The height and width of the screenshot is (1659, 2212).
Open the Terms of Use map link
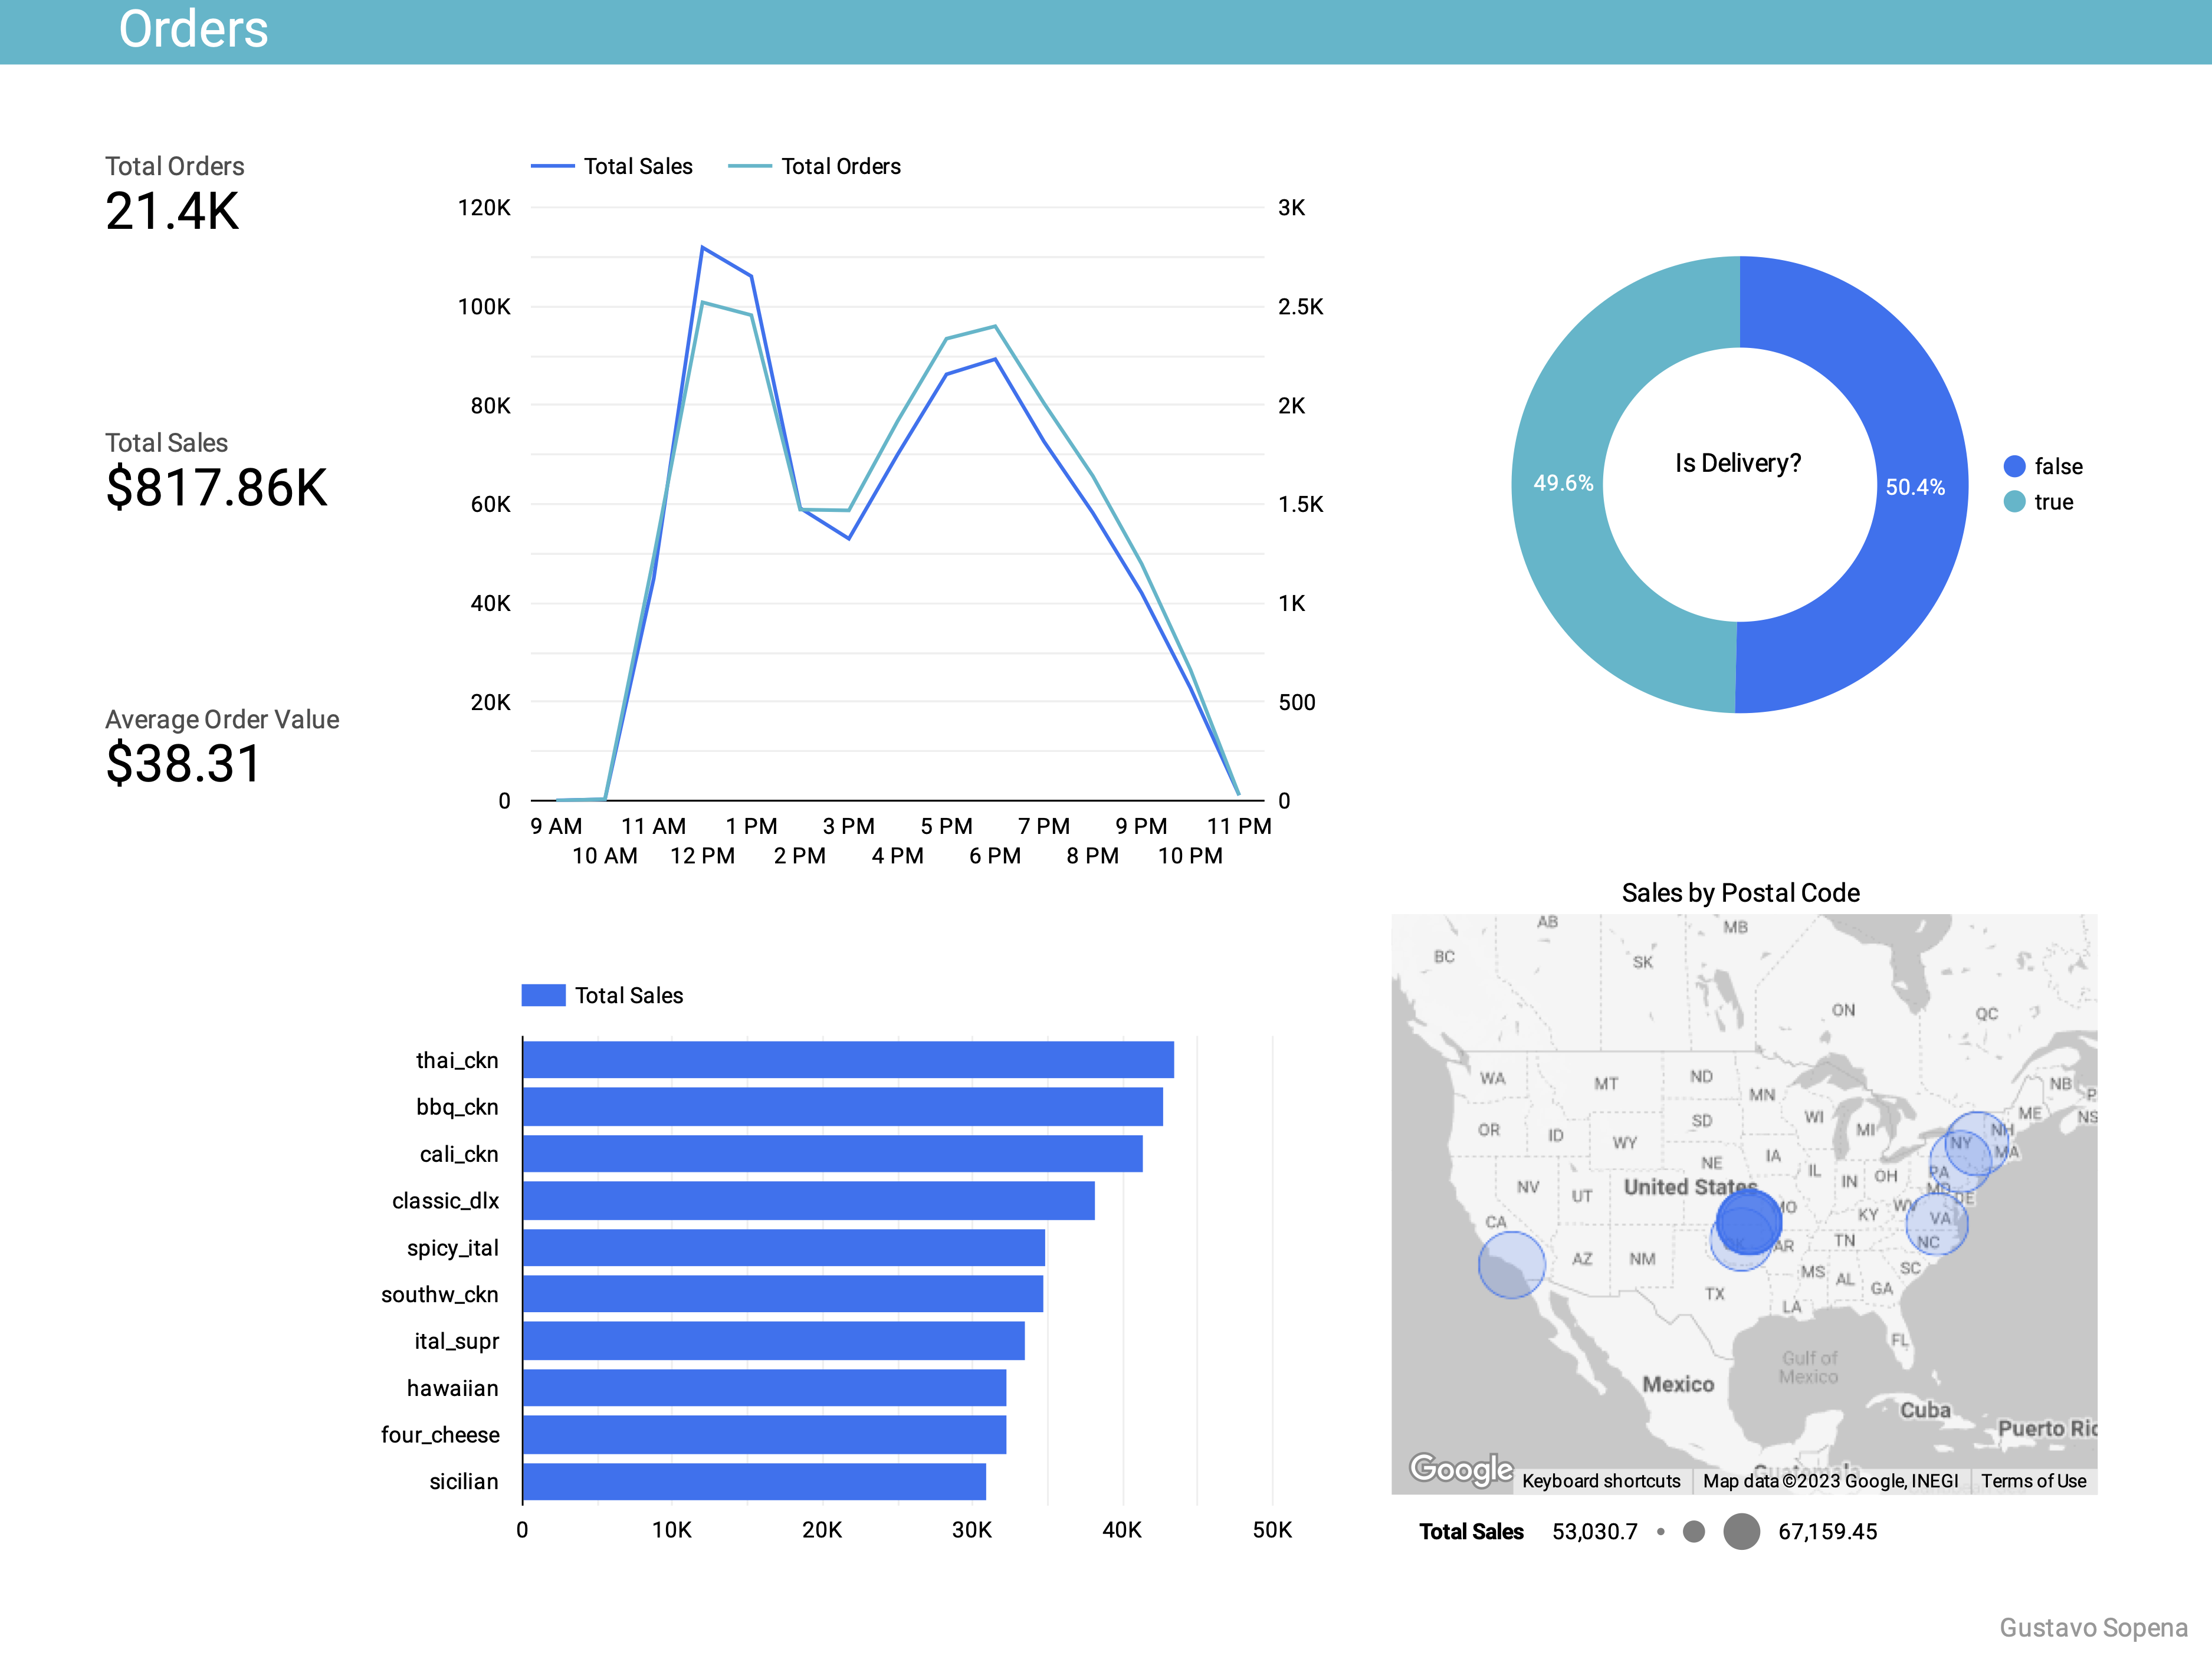pyautogui.click(x=2034, y=1481)
